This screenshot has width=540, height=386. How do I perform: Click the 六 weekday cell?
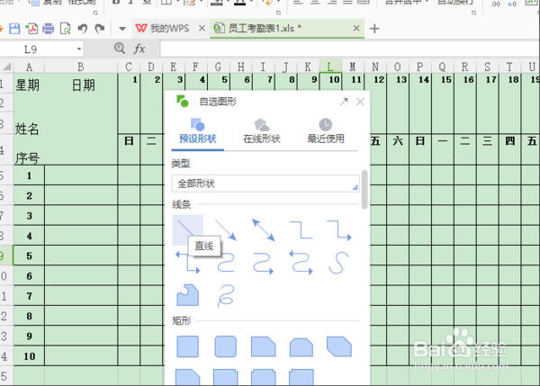tap(398, 149)
